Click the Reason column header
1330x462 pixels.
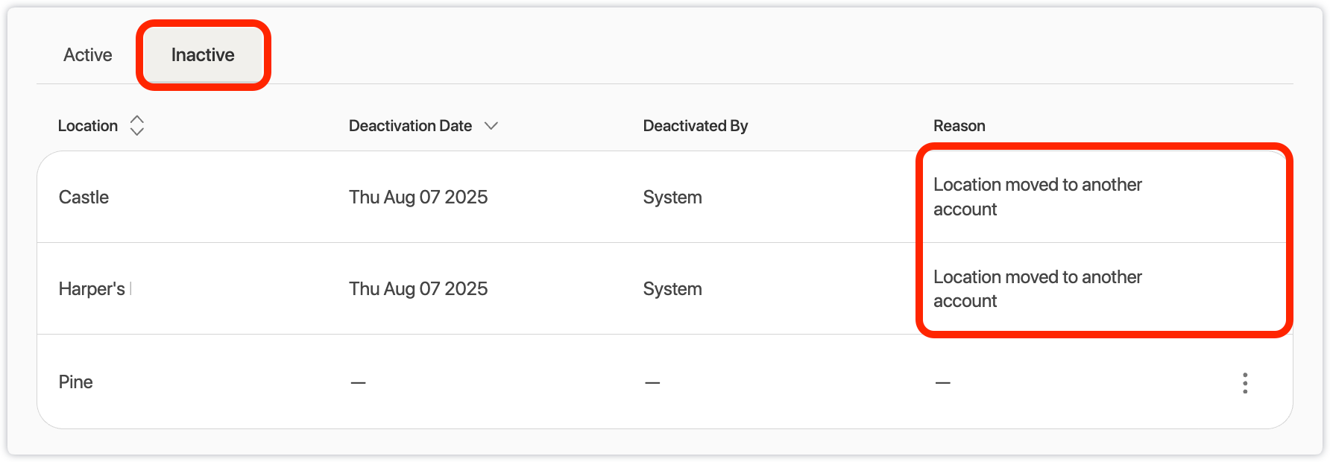959,125
